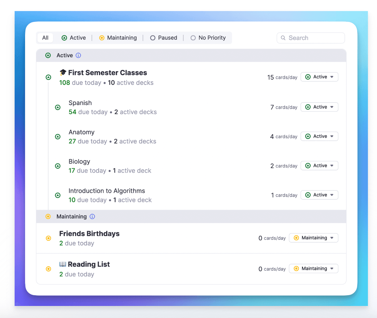Open the Biology deck
This screenshot has width=377, height=318.
[x=79, y=162]
